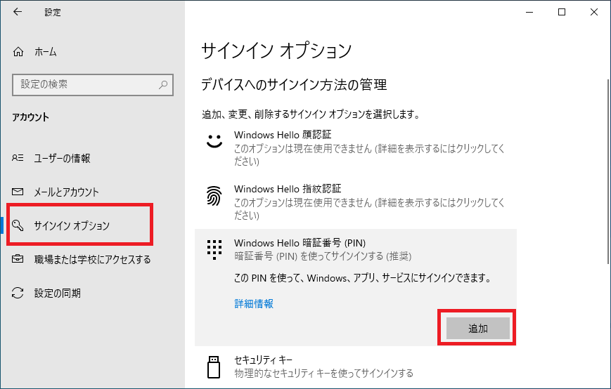Click デバイスへのサインイン方法の管理 subheading
This screenshot has height=389, width=611.
point(294,84)
